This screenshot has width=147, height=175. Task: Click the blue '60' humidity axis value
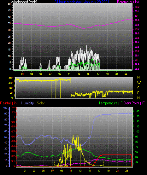(6, 131)
